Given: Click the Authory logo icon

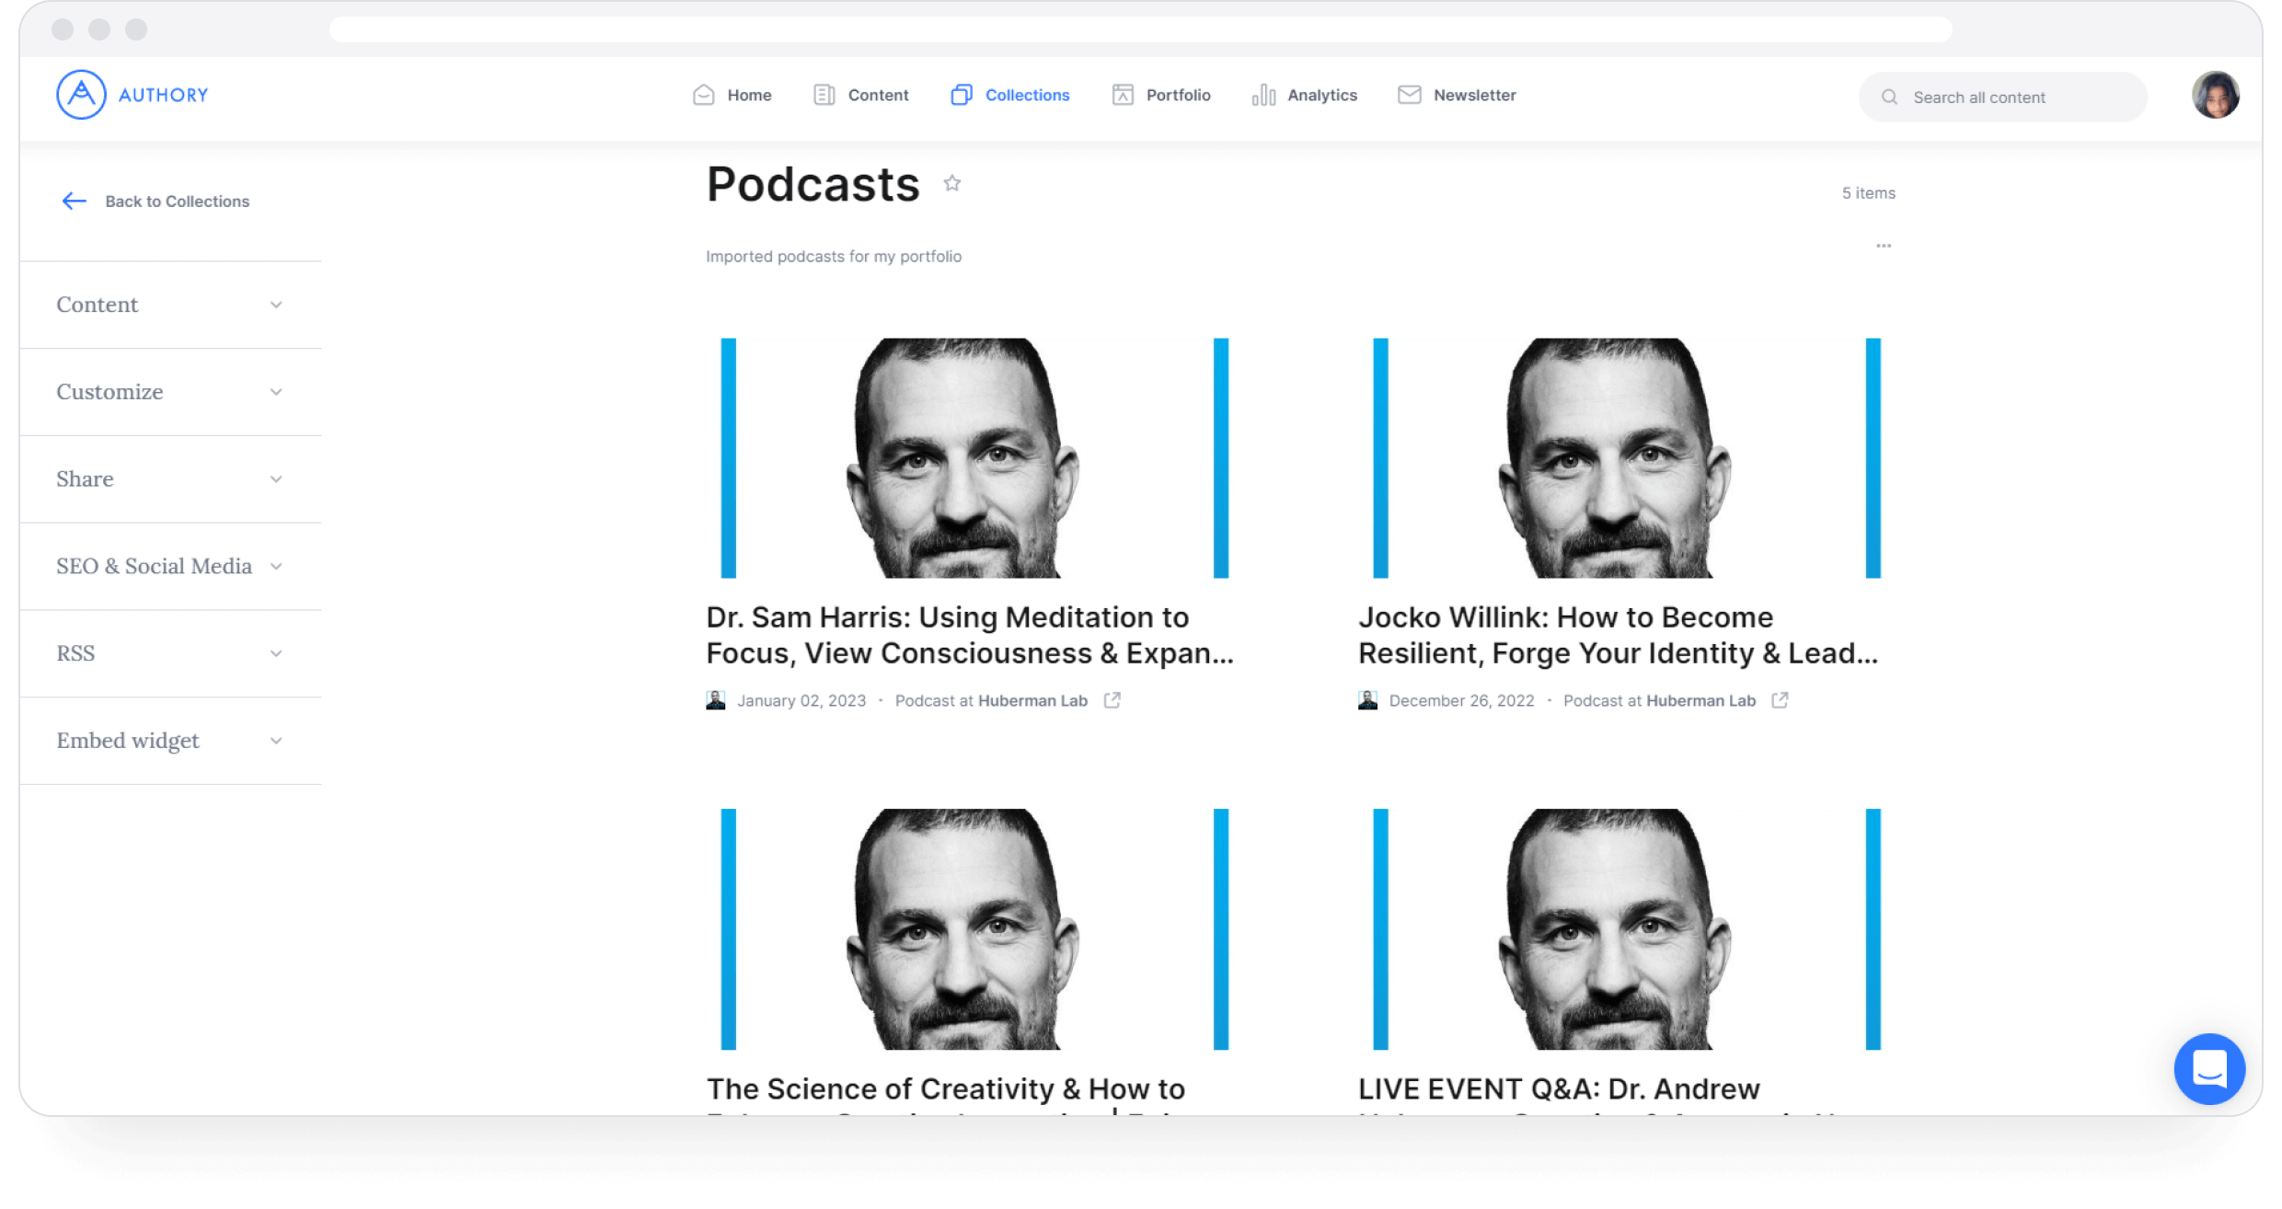Looking at the screenshot, I should (x=80, y=94).
